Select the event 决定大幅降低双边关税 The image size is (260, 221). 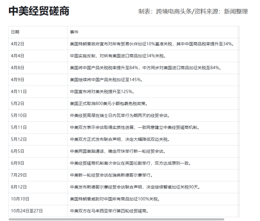(x=120, y=139)
